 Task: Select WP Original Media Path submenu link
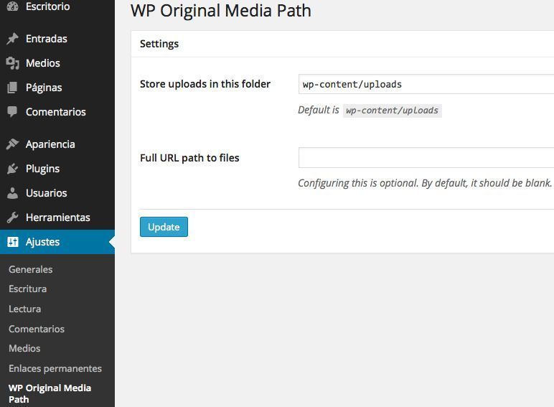point(50,393)
